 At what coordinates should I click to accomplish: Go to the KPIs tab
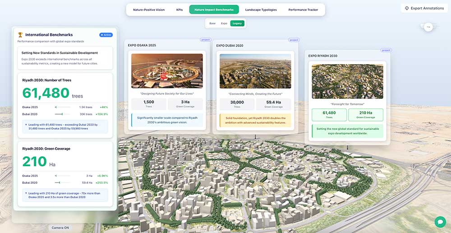point(179,9)
